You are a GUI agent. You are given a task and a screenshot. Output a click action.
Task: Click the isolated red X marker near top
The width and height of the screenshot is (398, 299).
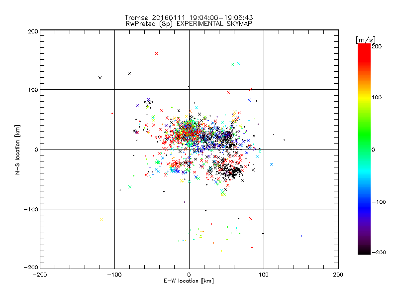pos(156,54)
